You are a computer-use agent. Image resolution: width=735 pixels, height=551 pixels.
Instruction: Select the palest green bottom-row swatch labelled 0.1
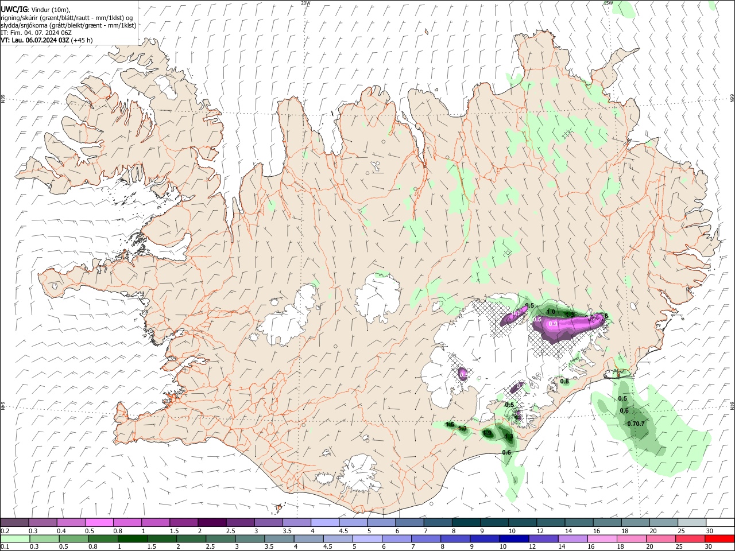pyautogui.click(x=15, y=538)
